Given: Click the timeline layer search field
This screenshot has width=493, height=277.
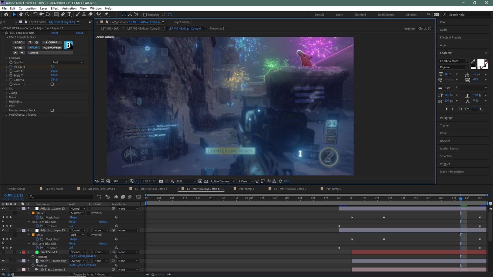Looking at the screenshot, I should pos(61,196).
